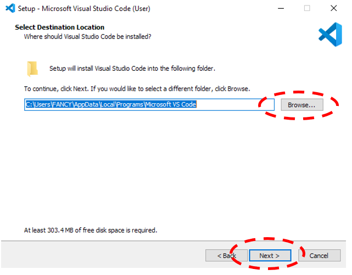Click the 'Where should Visual Studio Code be installed?' text
The height and width of the screenshot is (275, 352).
[x=87, y=36]
